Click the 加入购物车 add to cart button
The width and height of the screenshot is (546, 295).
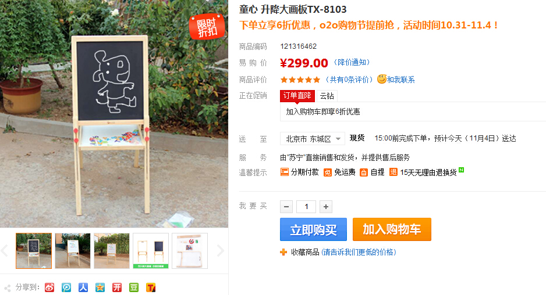pyautogui.click(x=392, y=229)
